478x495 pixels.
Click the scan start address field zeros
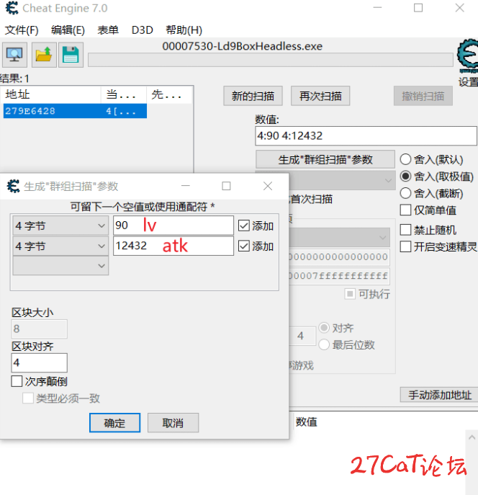click(x=339, y=257)
